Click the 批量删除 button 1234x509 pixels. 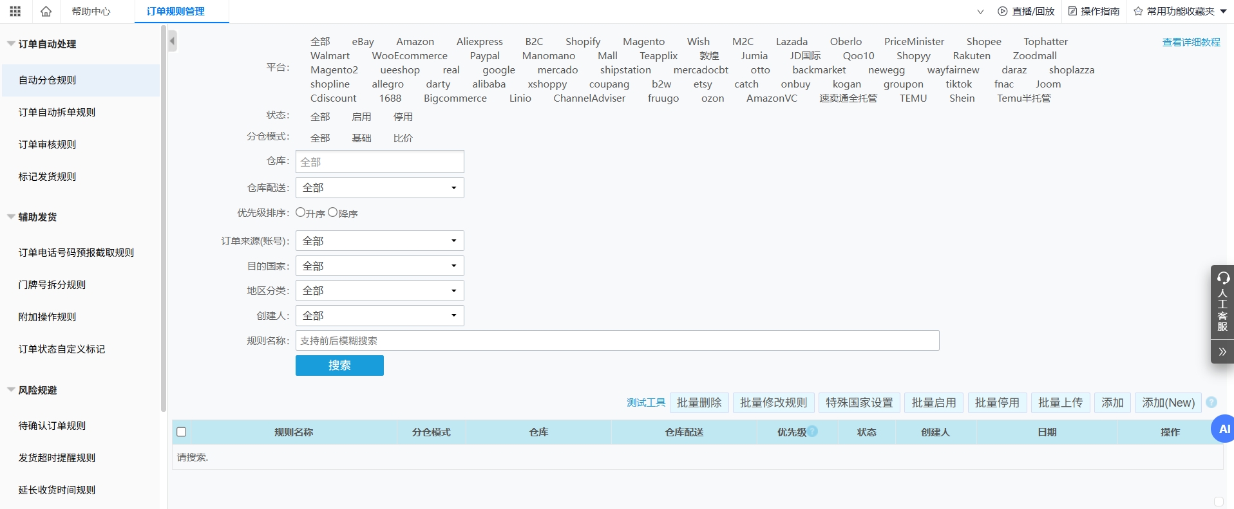(699, 403)
